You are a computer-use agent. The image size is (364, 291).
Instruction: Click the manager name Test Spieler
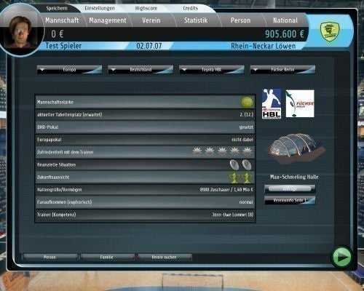point(63,46)
